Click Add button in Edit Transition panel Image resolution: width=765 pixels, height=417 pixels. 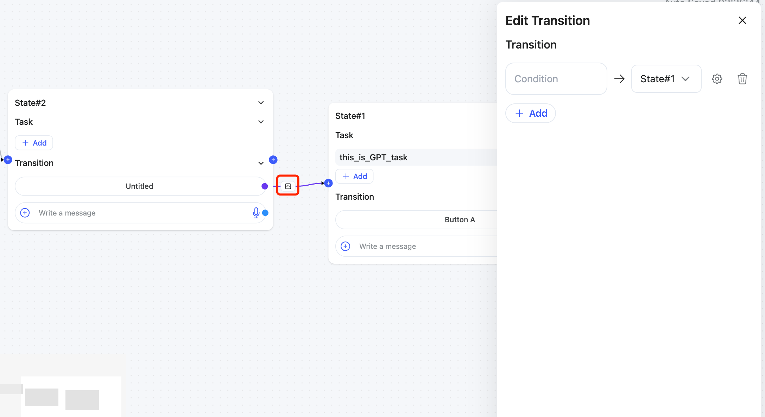pos(530,113)
